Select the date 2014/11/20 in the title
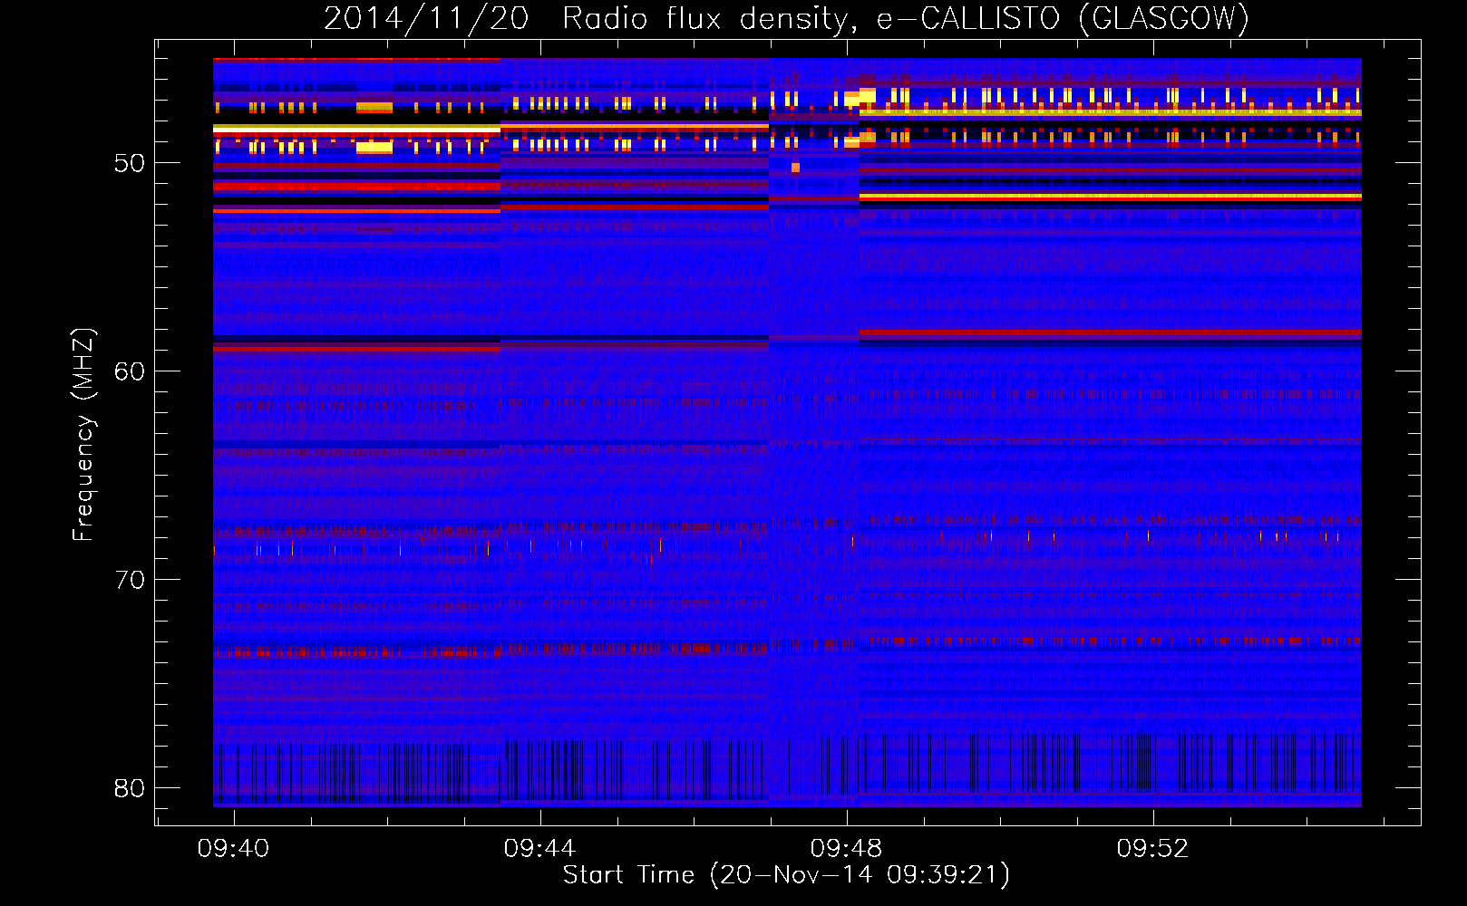The width and height of the screenshot is (1467, 906). point(425,18)
